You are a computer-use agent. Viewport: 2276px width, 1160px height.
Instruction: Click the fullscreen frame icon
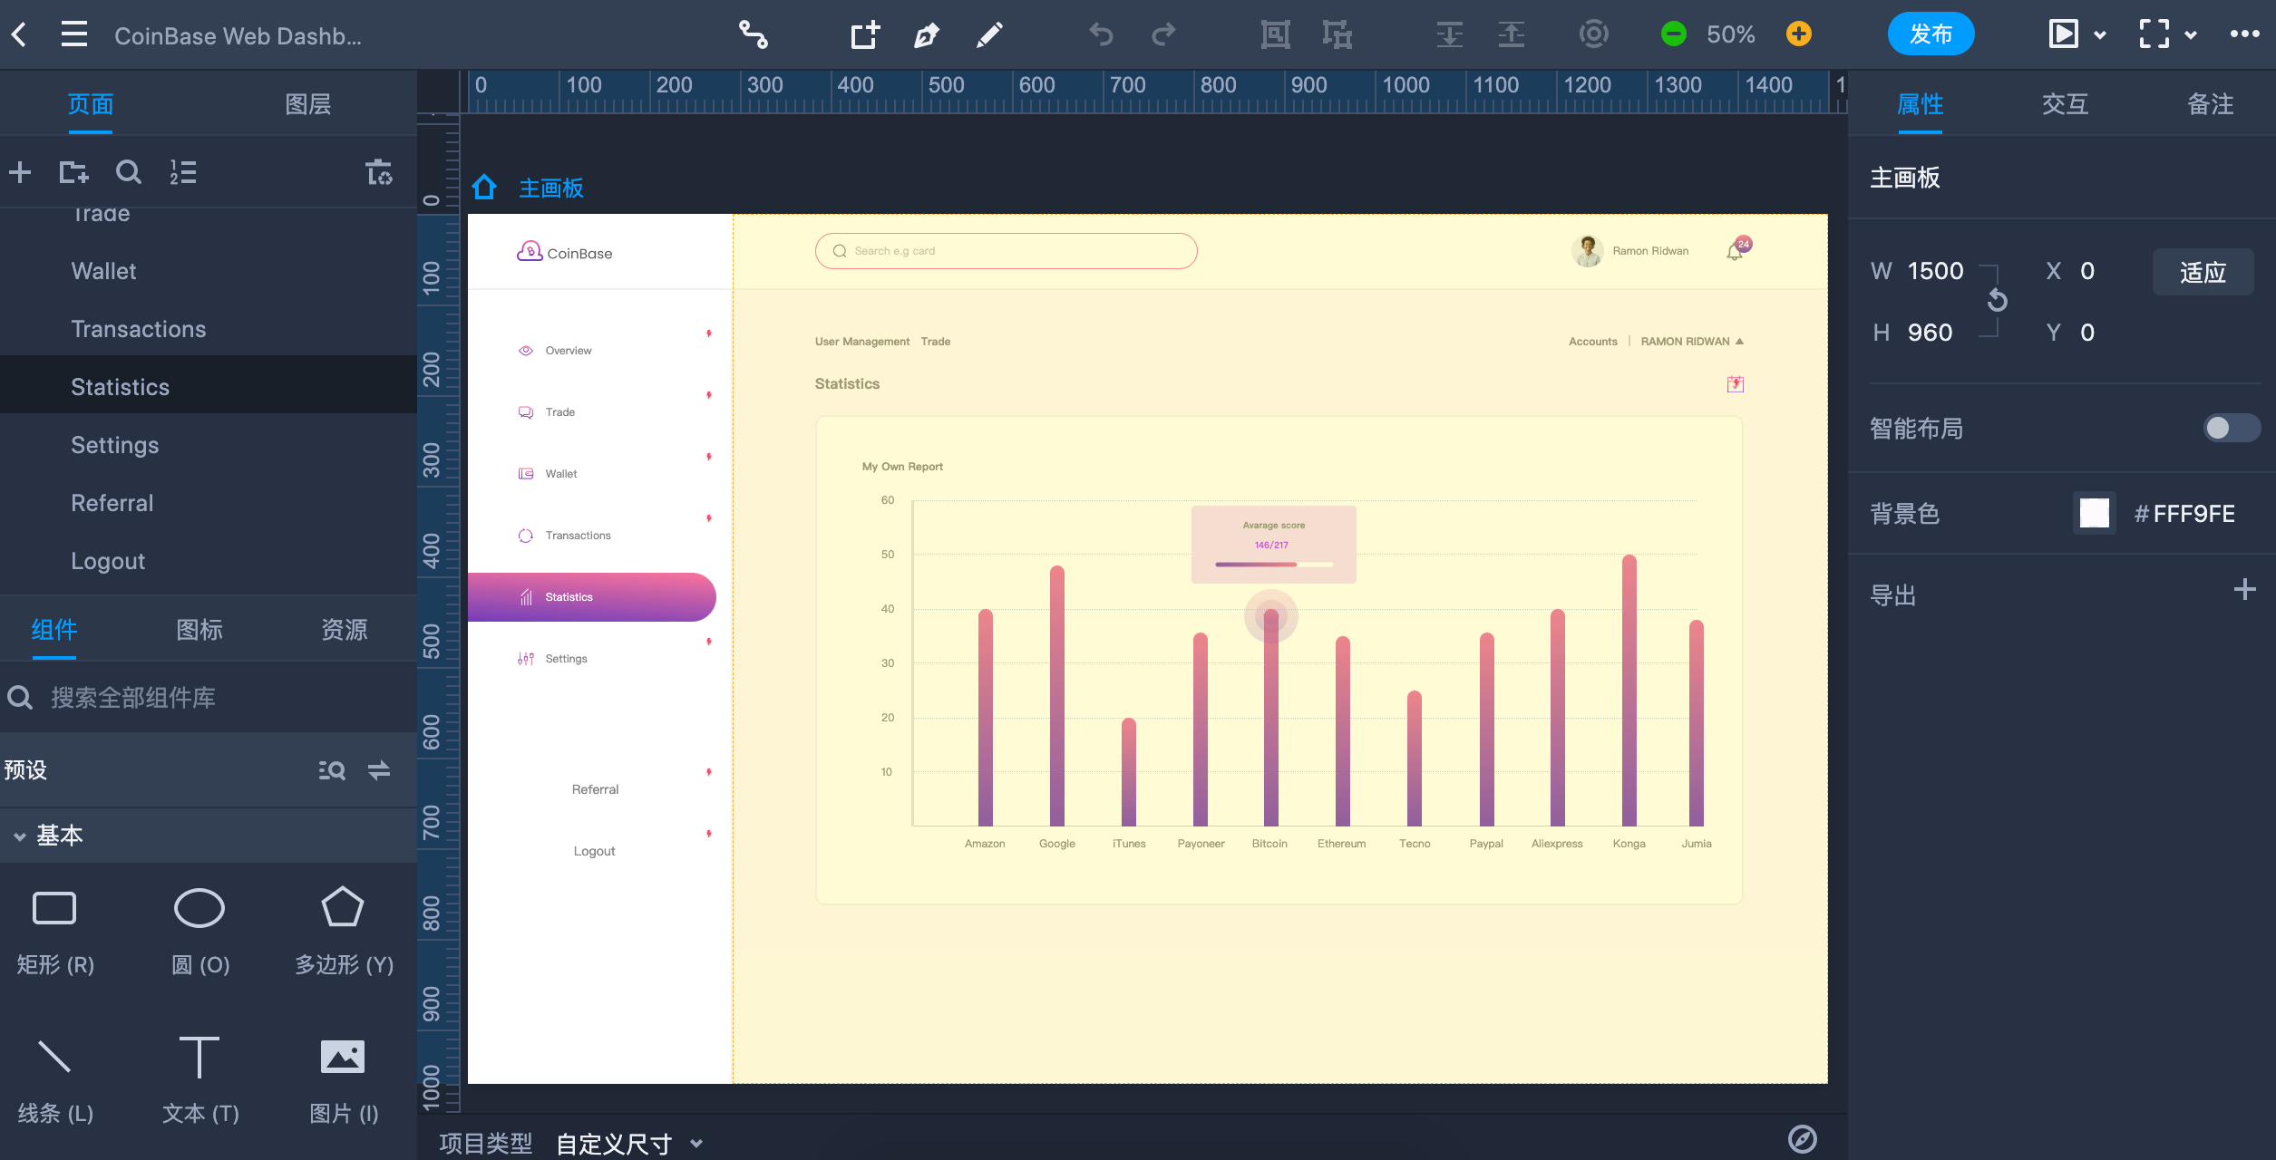tap(2154, 34)
